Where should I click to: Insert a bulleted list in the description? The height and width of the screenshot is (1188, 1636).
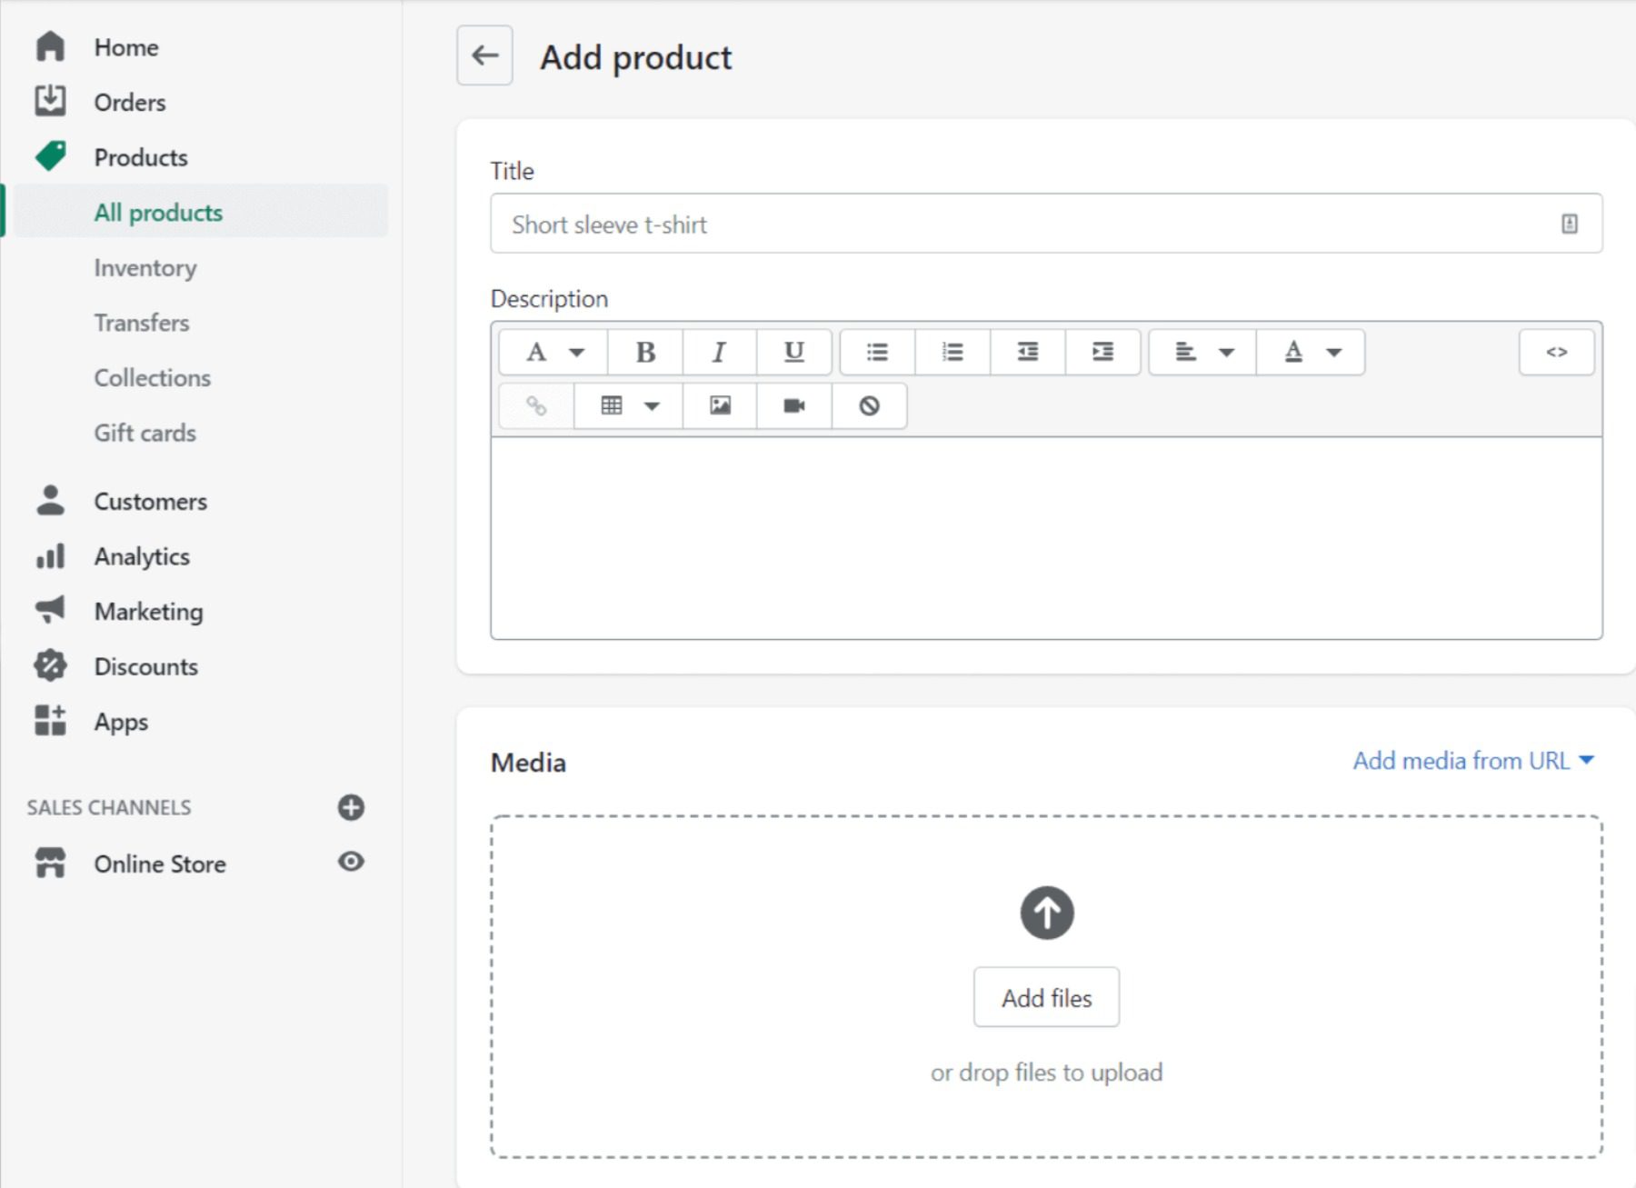point(875,352)
